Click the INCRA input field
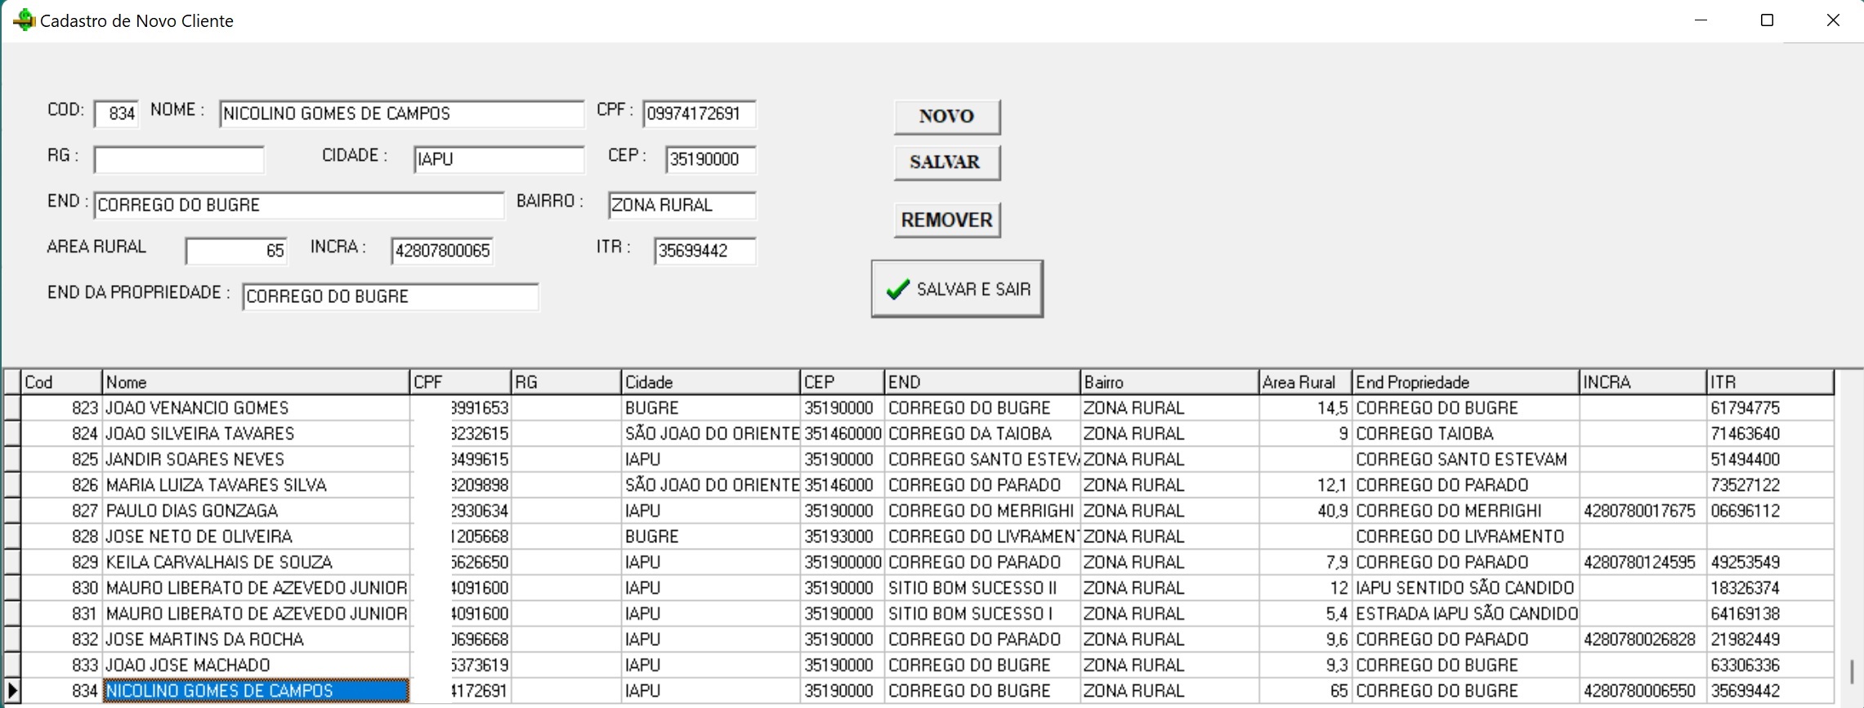Viewport: 1864px width, 708px height. [441, 252]
